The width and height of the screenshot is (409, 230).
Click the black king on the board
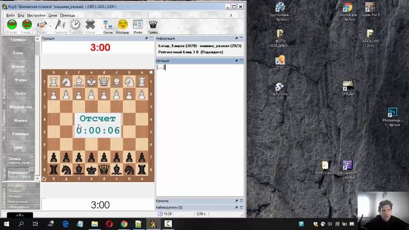(91, 170)
